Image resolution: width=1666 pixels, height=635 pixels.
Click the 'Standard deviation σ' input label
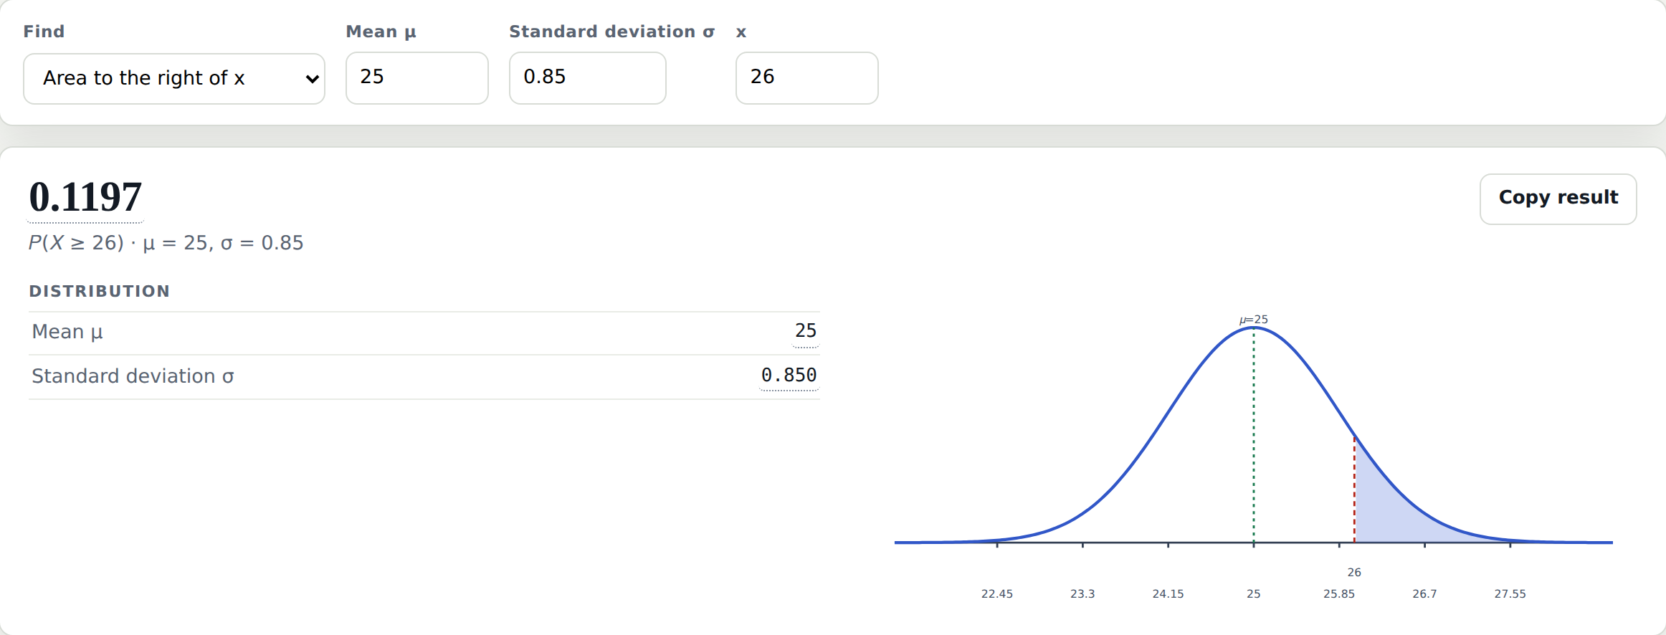pos(612,32)
